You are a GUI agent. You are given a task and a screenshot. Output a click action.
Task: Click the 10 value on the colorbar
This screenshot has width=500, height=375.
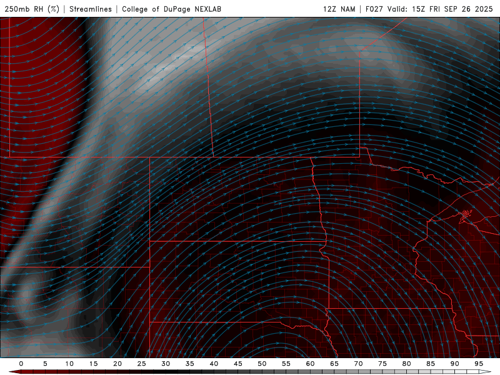pyautogui.click(x=69, y=364)
